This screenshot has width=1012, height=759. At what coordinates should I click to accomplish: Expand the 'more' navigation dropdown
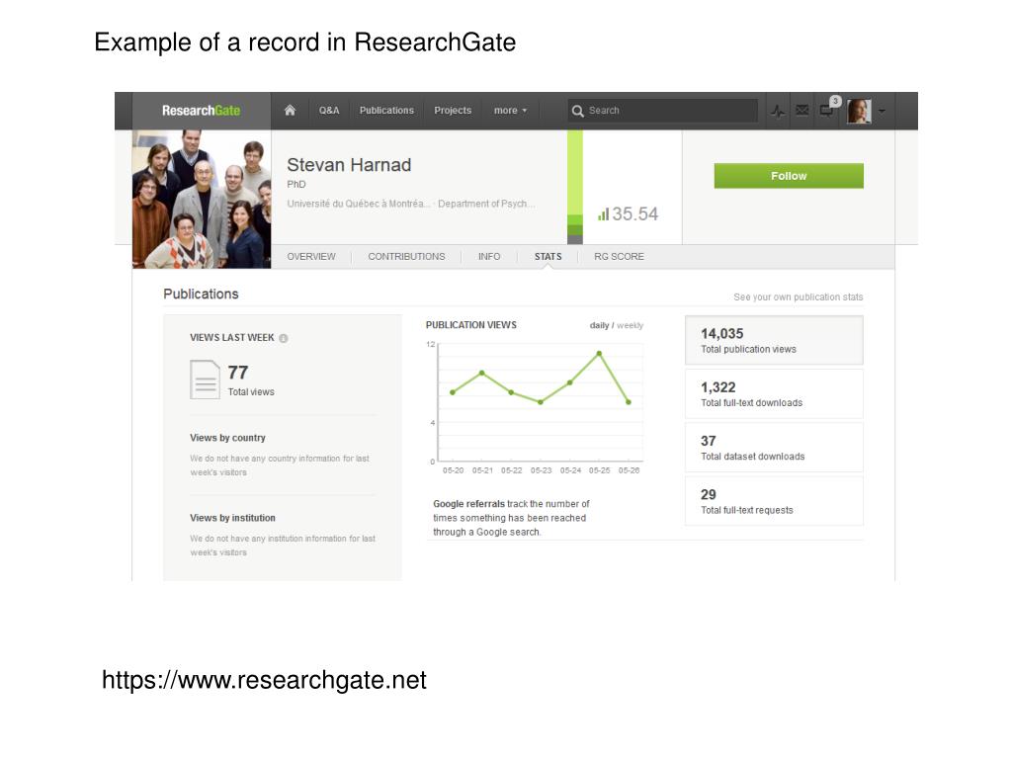510,111
